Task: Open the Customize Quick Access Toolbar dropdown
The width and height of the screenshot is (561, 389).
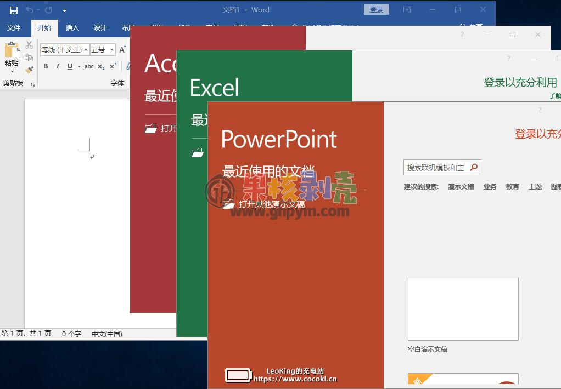Action: point(64,10)
